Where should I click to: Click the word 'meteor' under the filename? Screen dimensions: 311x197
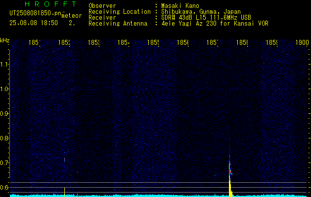72,16
